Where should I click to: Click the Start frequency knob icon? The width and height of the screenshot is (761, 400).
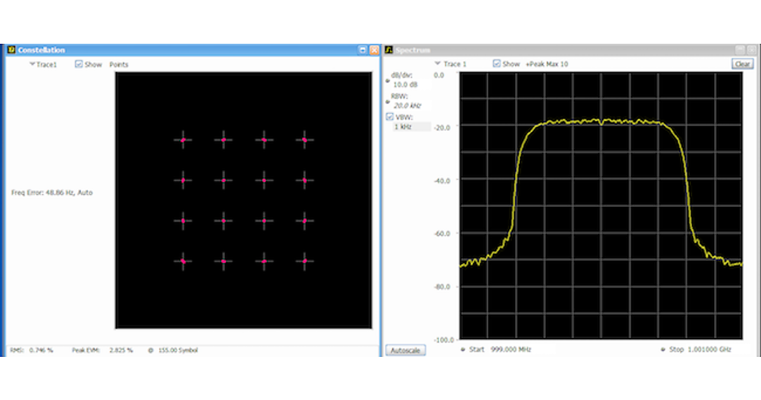464,349
